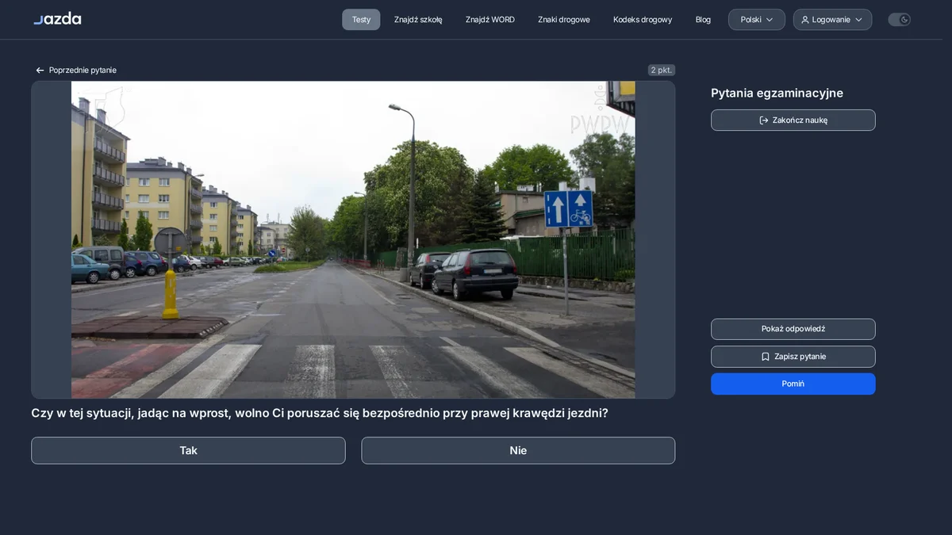Open the Logowanie dropdown chevron
This screenshot has width=952, height=535.
858,20
